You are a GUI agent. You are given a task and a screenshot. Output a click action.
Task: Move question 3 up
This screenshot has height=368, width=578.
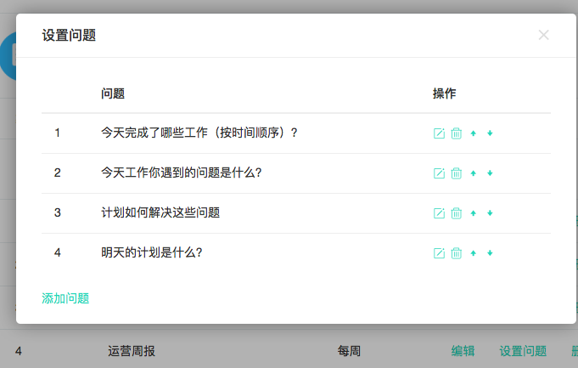click(473, 213)
